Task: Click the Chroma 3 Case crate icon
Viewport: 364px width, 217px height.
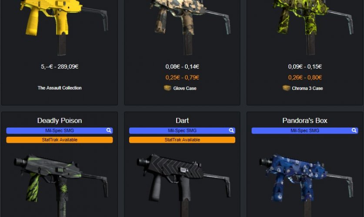Action: [x=286, y=88]
